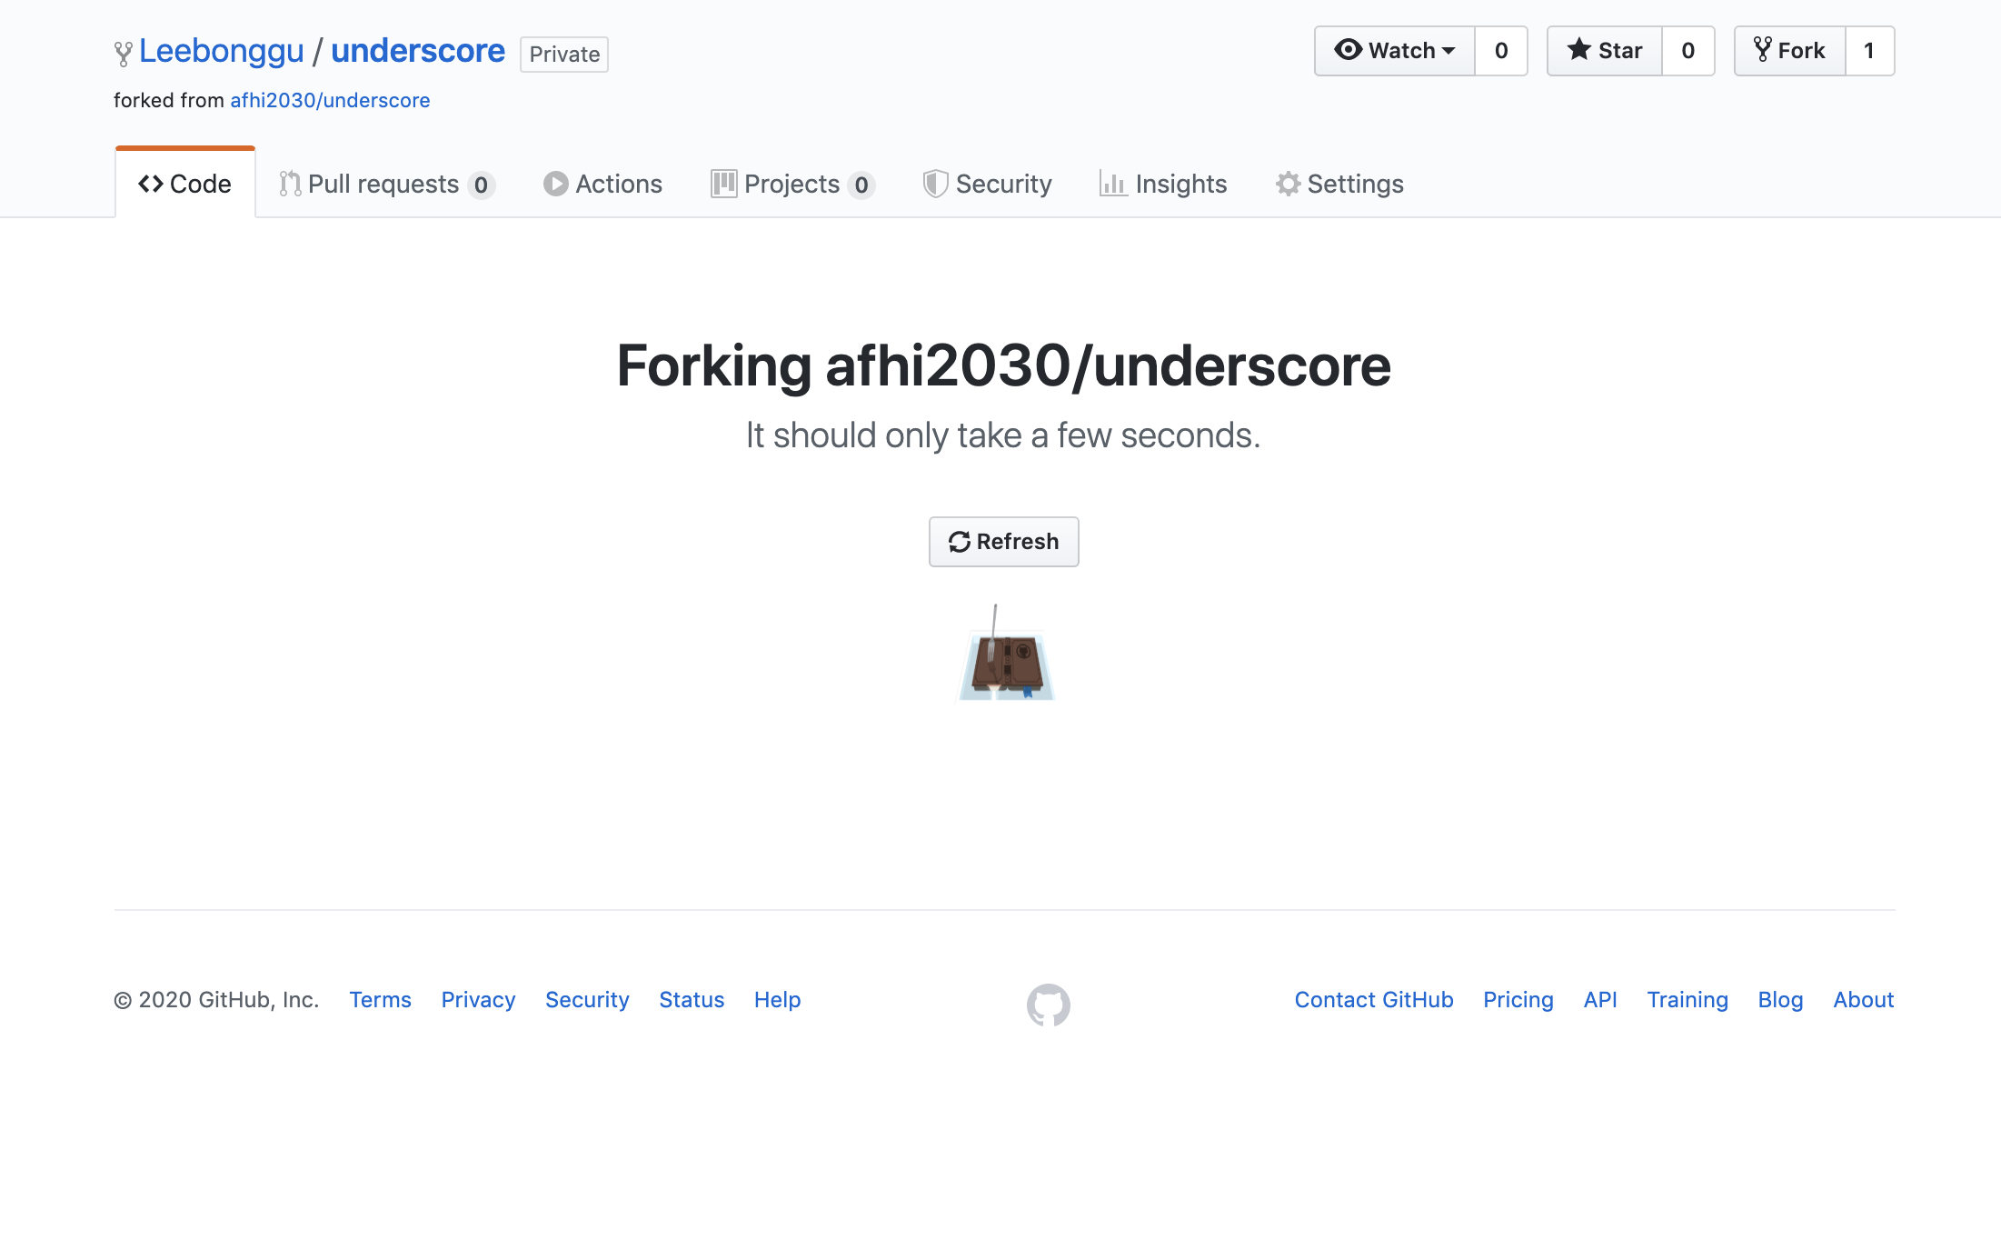
Task: Open the underscore repository link
Action: click(417, 51)
